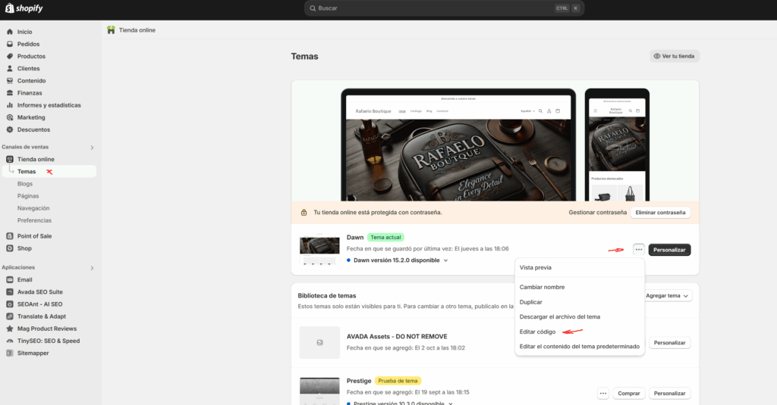Click the Shopify logo in header
777x405 pixels.
(x=25, y=8)
